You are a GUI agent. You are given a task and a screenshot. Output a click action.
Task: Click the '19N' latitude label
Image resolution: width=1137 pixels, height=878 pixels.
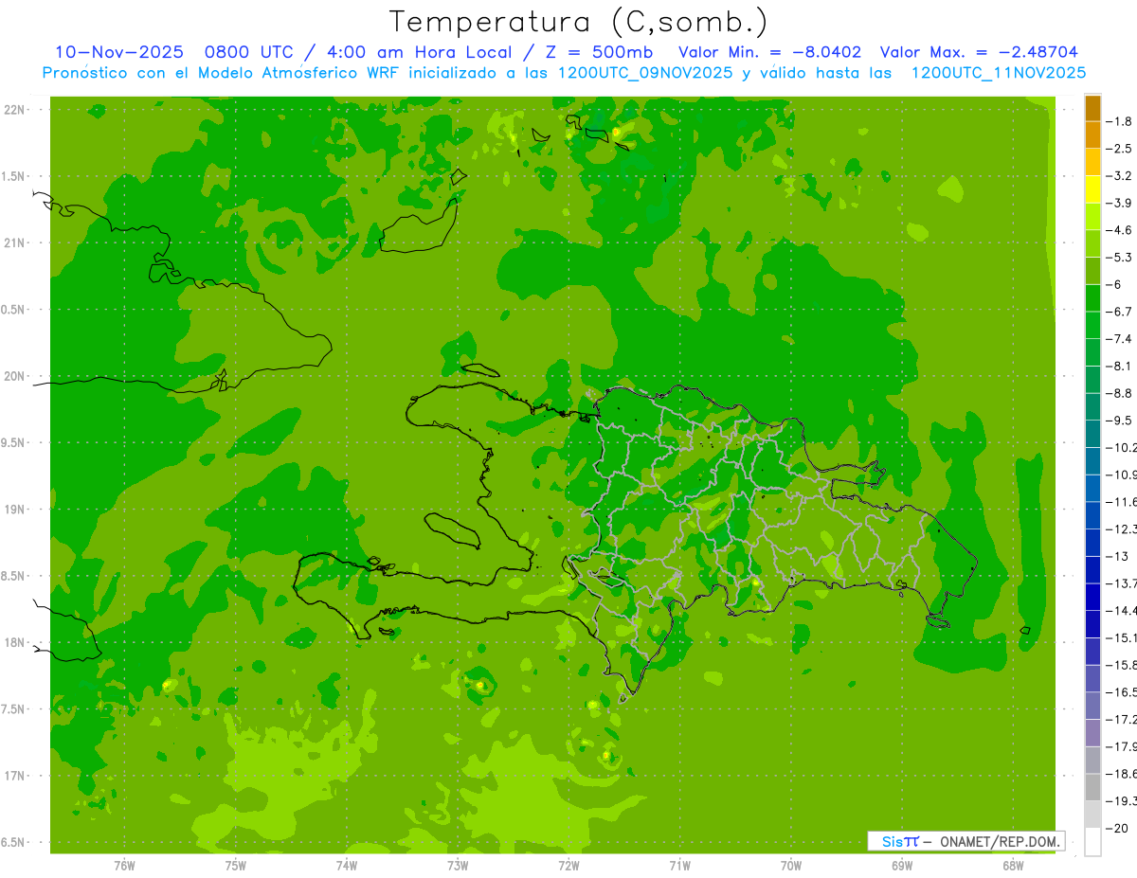pos(15,510)
